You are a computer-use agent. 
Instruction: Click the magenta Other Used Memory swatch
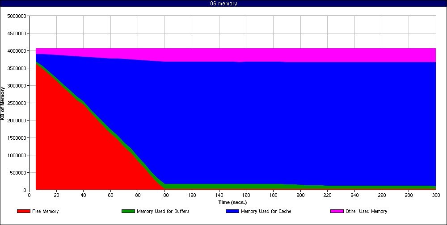[337, 211]
